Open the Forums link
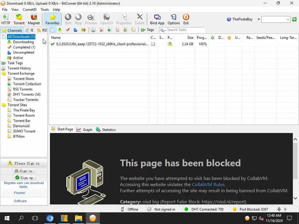The height and width of the screenshot is (224, 299). pyautogui.click(x=19, y=193)
